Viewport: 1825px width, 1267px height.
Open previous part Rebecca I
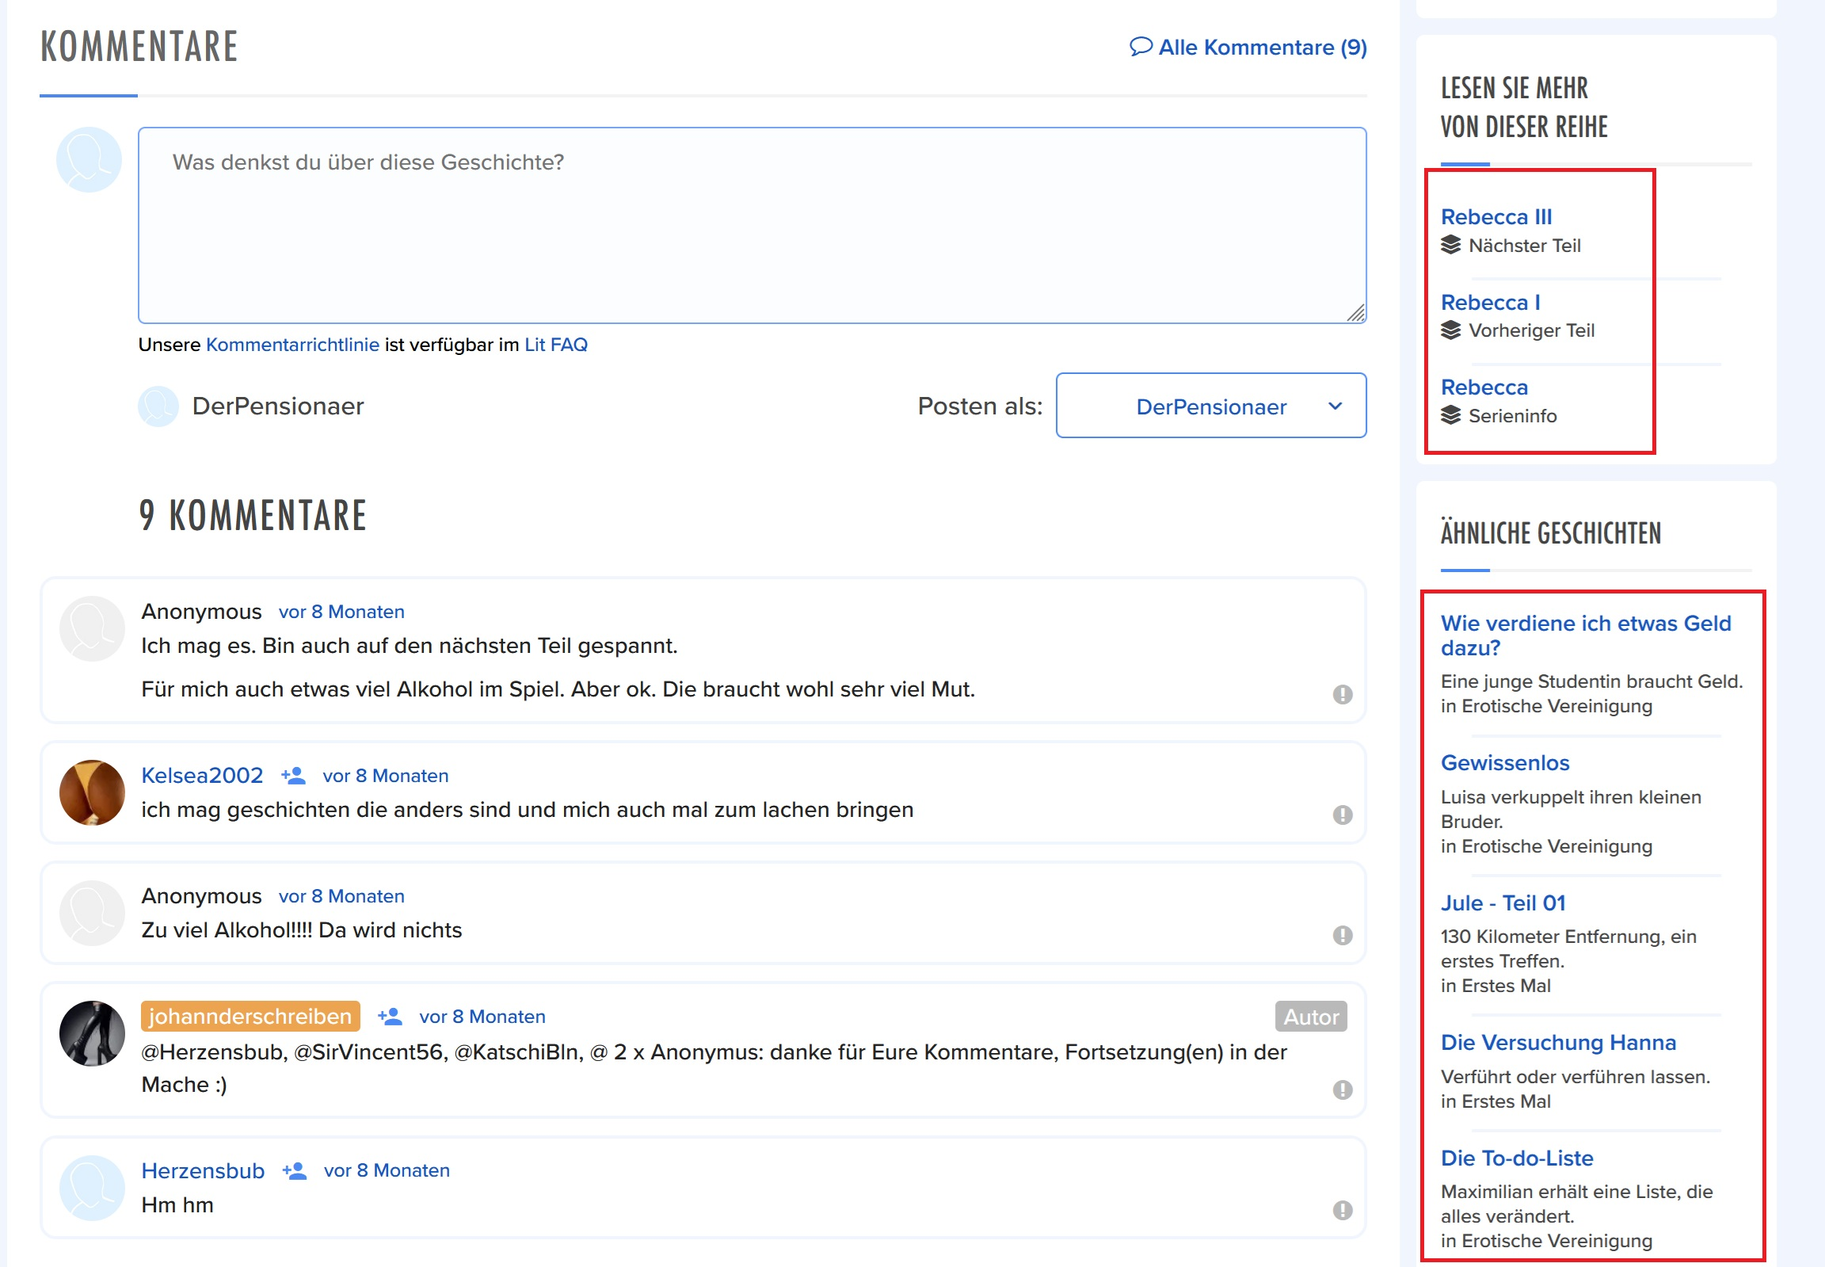(x=1489, y=303)
